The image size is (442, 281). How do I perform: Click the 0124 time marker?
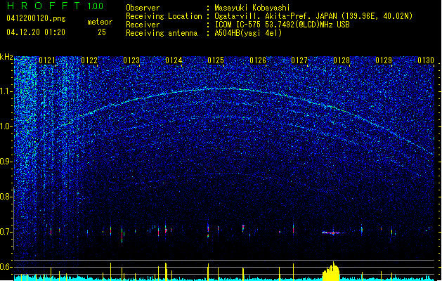174,60
